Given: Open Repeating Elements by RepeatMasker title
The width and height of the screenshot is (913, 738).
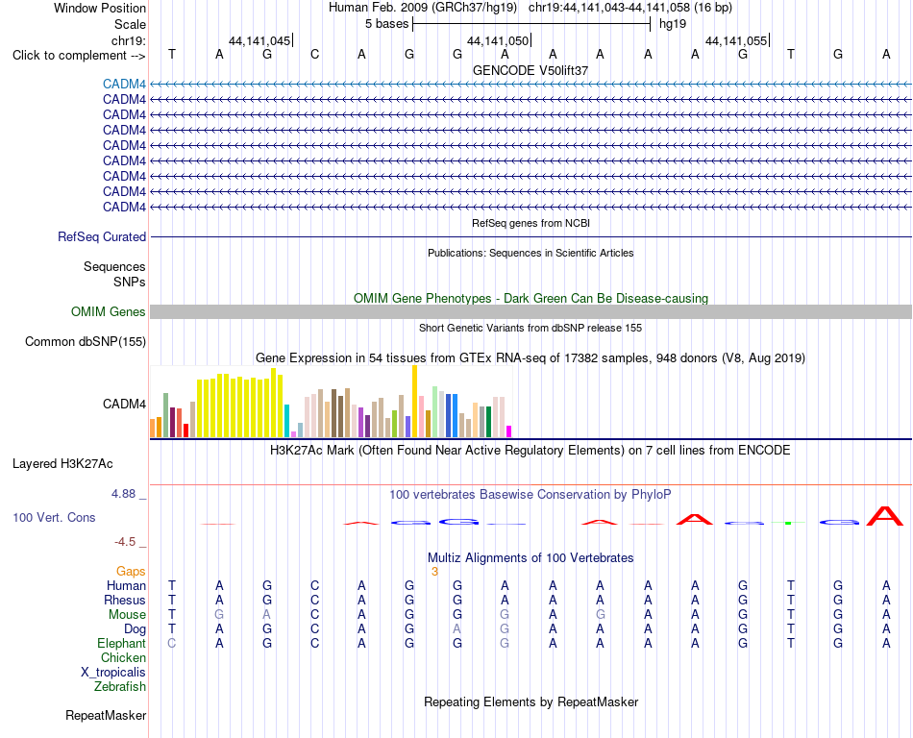Looking at the screenshot, I should [x=531, y=701].
